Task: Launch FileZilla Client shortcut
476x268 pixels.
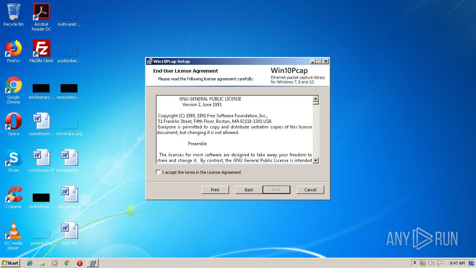Action: [x=41, y=51]
